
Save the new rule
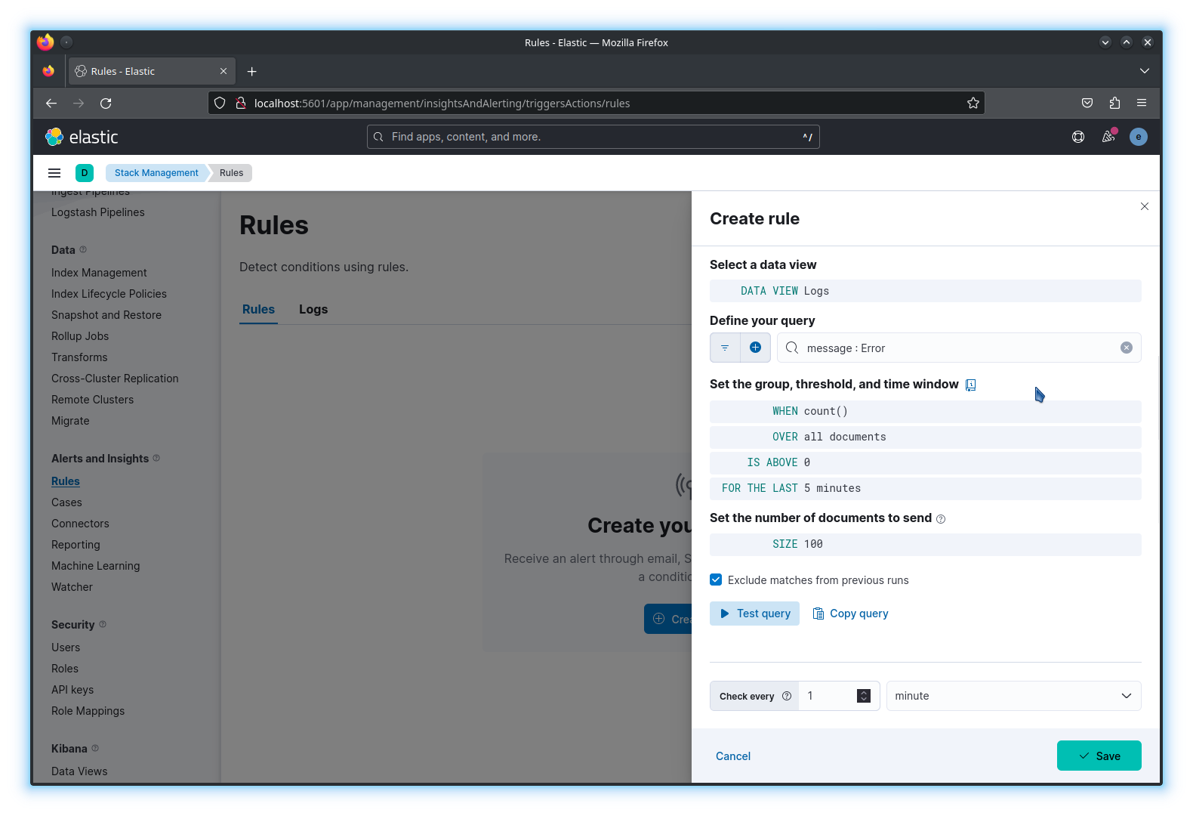1099,756
